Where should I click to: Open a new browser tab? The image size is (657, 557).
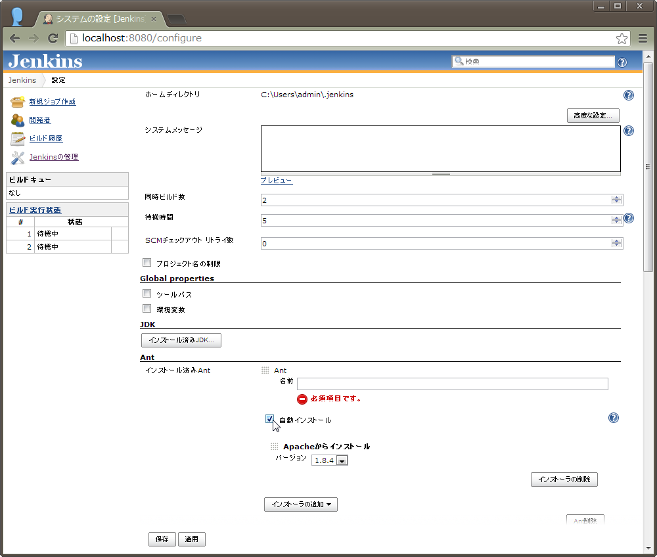coord(177,19)
